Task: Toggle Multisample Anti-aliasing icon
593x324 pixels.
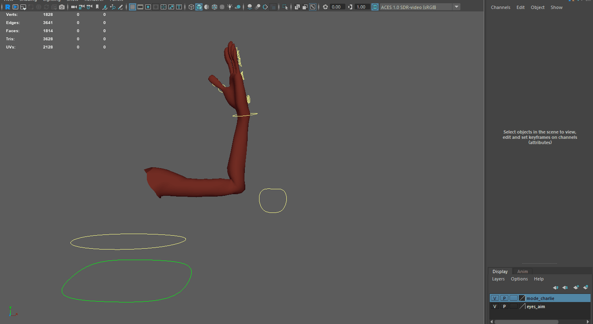Action: click(x=265, y=7)
